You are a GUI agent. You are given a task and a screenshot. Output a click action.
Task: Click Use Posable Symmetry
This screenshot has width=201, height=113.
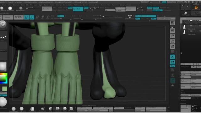click(166, 19)
